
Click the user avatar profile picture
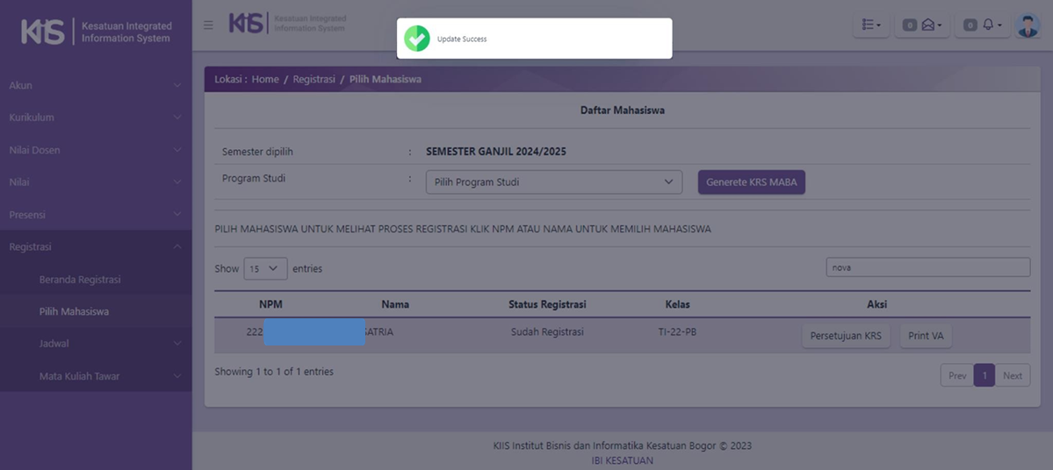(x=1028, y=25)
